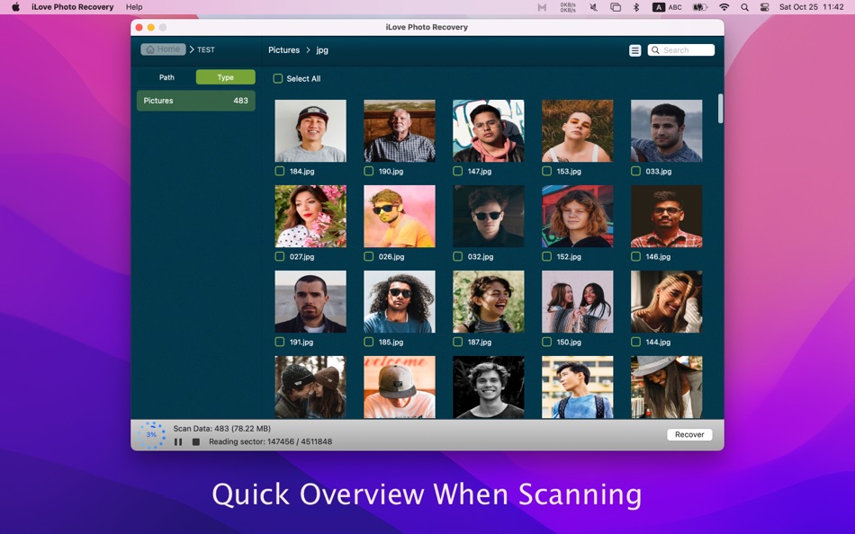Click the circular scan progress indicator showing 3%

(153, 434)
